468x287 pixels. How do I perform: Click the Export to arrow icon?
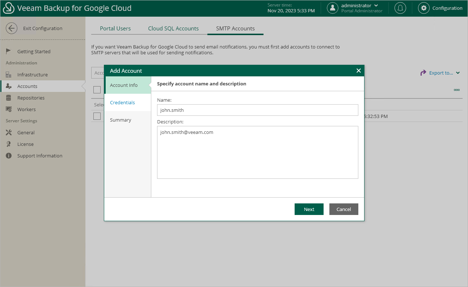(423, 73)
